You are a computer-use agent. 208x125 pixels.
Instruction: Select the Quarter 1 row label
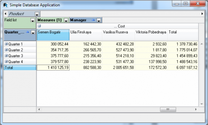coord(20,44)
